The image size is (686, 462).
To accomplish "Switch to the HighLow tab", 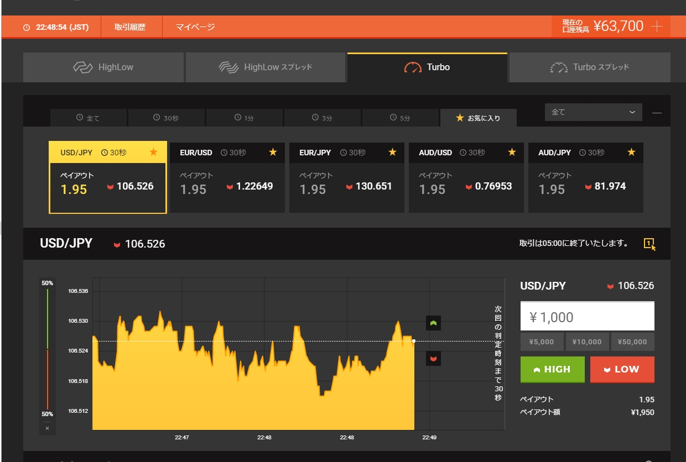I will (x=103, y=67).
